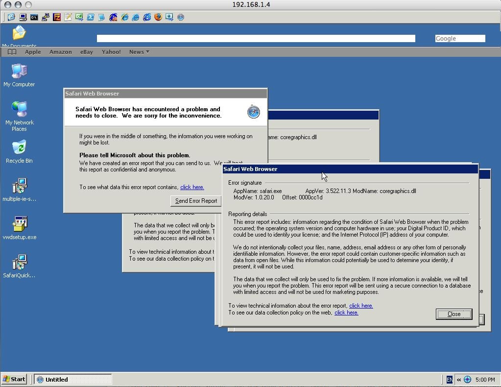The image size is (501, 387).
Task: Click the Start button
Action: click(x=14, y=379)
